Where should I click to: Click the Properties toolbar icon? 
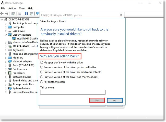click(x=20, y=14)
